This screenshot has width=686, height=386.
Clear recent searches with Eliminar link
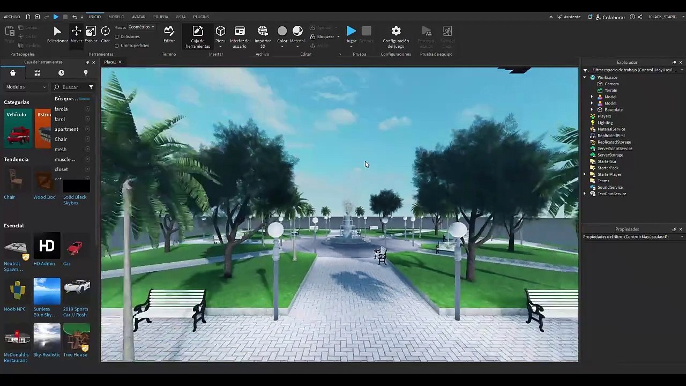[85, 99]
